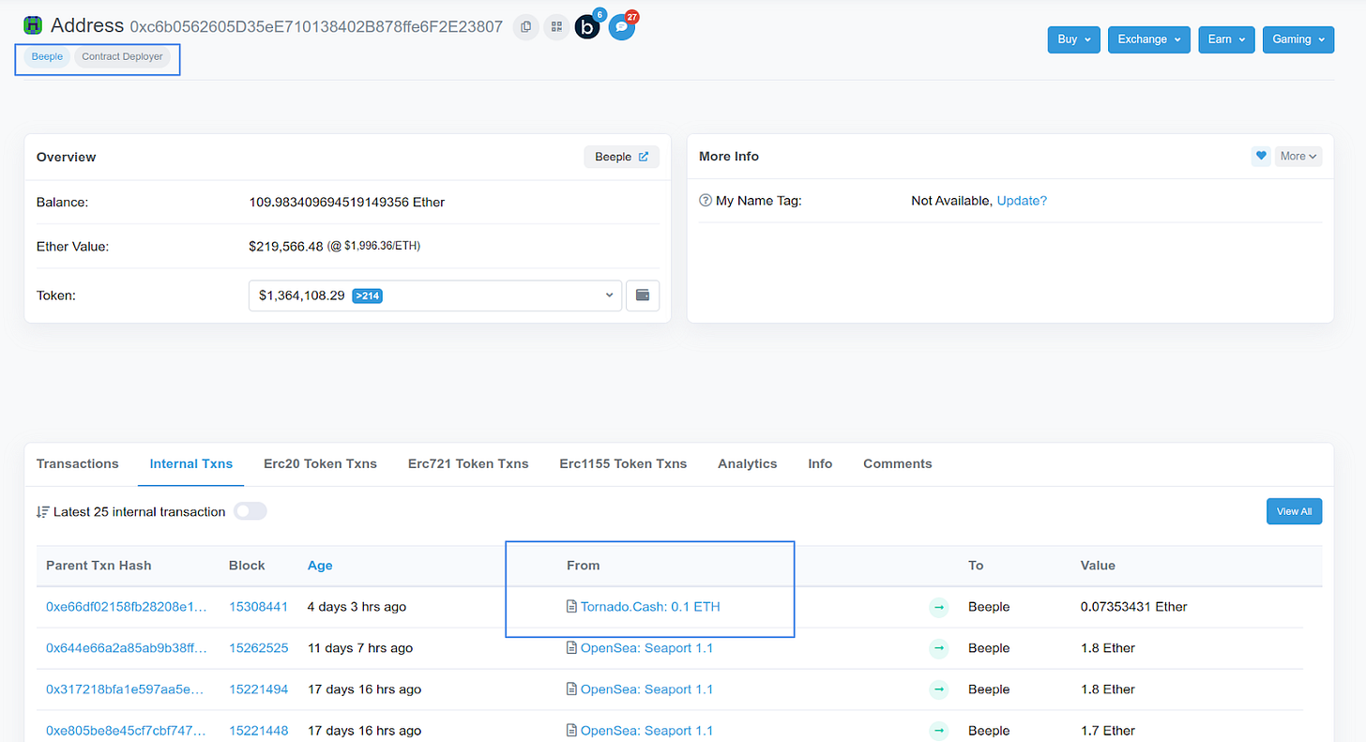Open the Info tab

(820, 463)
